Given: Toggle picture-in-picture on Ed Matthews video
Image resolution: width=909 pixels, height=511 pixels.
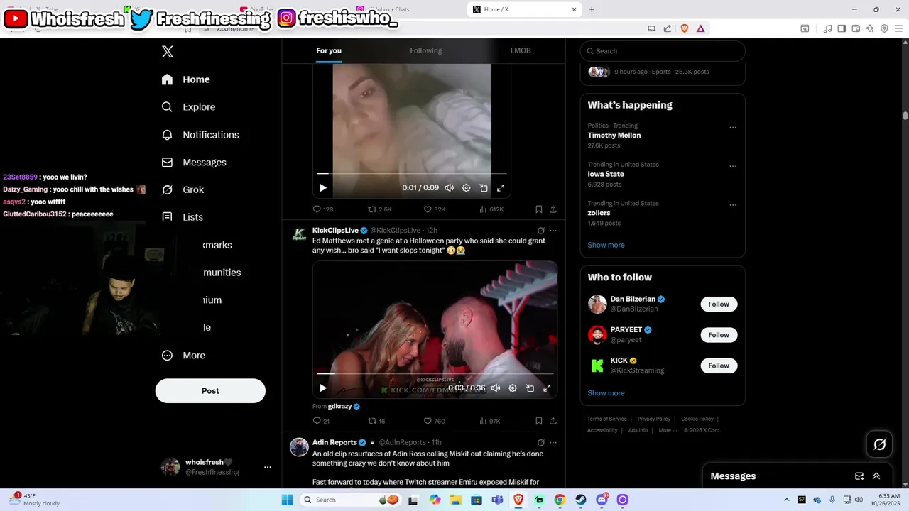Looking at the screenshot, I should pyautogui.click(x=530, y=388).
